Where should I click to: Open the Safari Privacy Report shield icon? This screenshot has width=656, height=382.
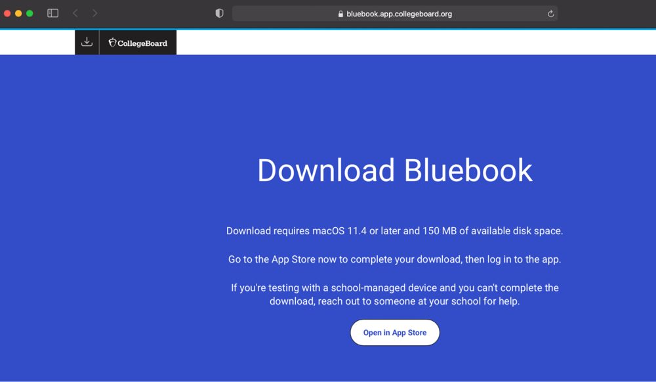pyautogui.click(x=219, y=12)
